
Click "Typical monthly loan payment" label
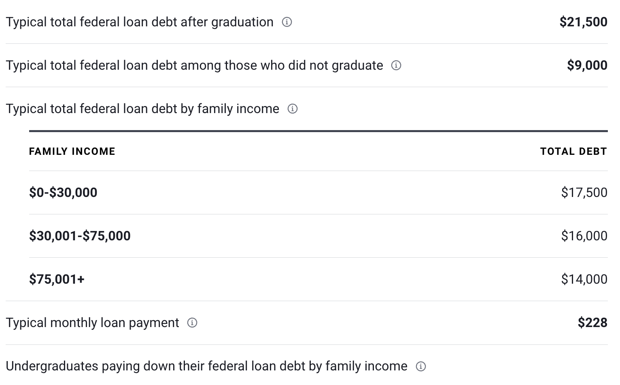92,323
